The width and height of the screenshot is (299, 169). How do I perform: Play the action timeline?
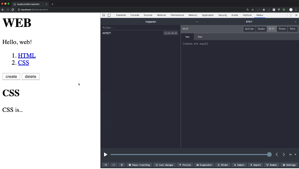106,155
